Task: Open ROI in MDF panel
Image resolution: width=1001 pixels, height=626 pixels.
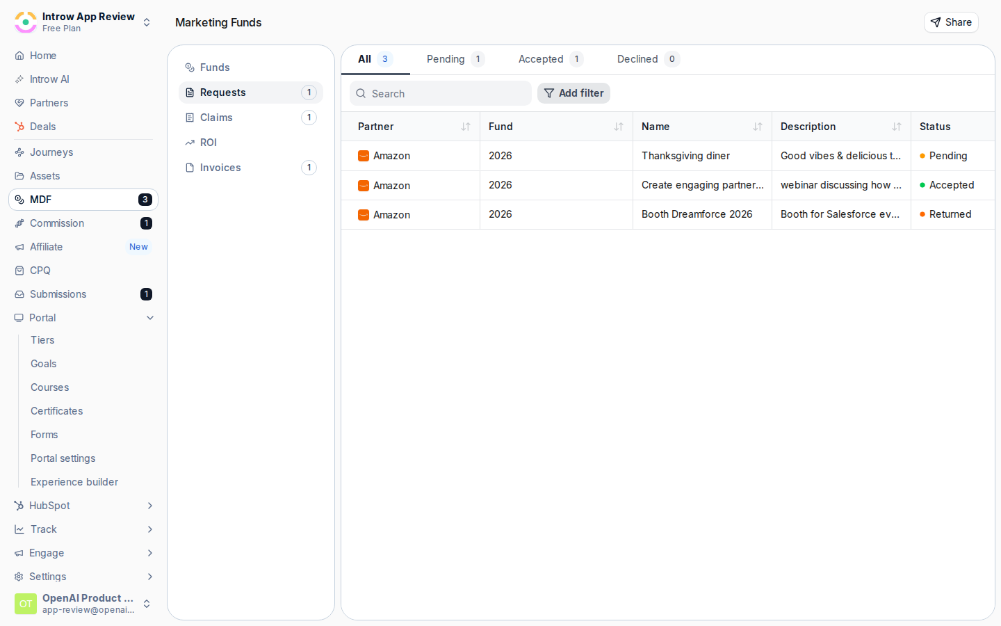Action: [x=251, y=143]
